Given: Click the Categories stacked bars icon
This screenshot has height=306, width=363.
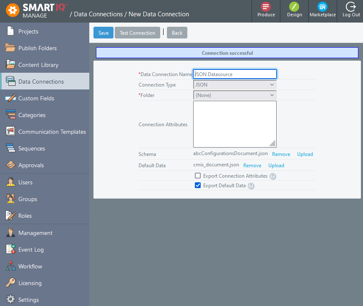Looking at the screenshot, I should pyautogui.click(x=11, y=115).
